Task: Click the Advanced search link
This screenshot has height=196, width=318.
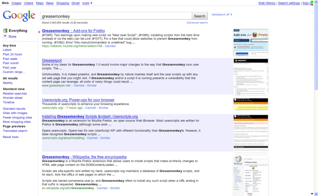Action: click(x=197, y=23)
